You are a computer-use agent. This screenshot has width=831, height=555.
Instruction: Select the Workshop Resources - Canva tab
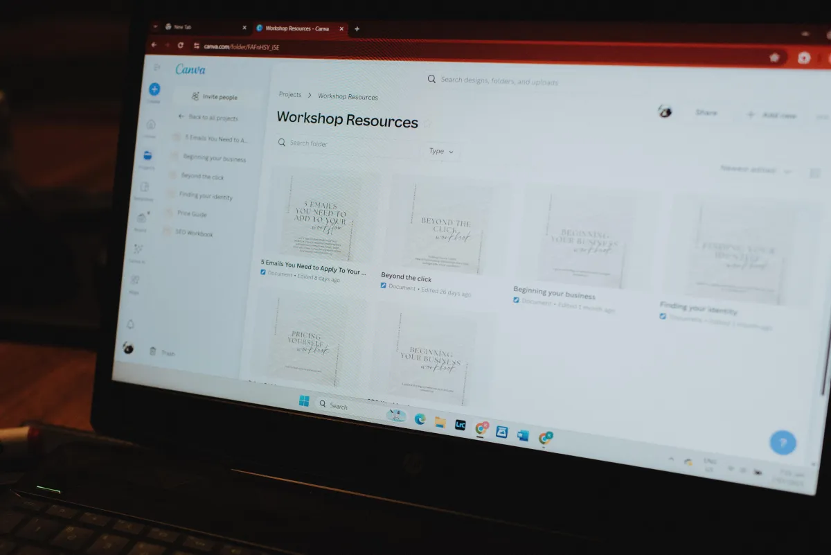point(298,28)
